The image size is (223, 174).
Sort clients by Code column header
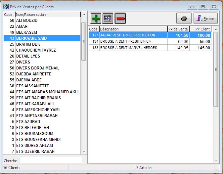point(9,15)
